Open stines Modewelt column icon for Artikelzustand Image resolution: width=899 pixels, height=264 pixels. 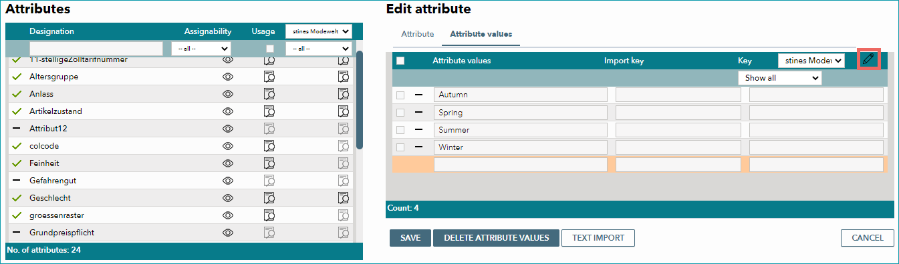pos(344,111)
